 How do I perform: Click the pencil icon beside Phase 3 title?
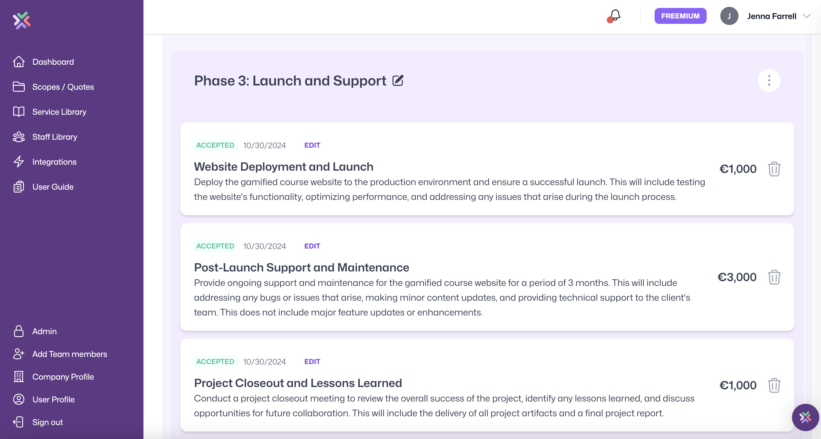pos(398,80)
